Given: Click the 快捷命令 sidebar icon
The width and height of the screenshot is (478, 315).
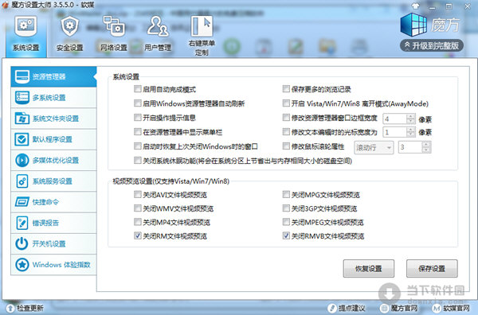Looking at the screenshot, I should 22,202.
